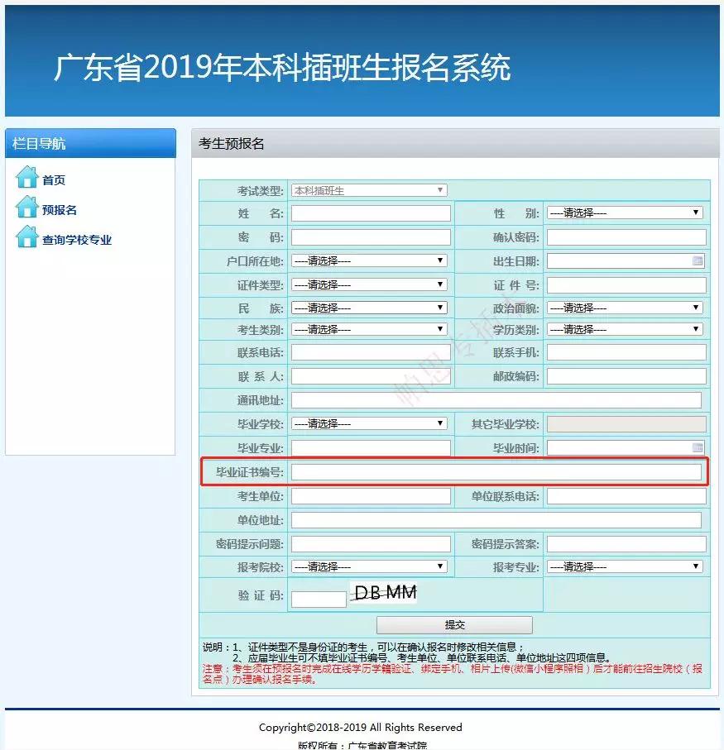Click the 通讯地址 input field
This screenshot has width=724, height=750.
coord(496,400)
